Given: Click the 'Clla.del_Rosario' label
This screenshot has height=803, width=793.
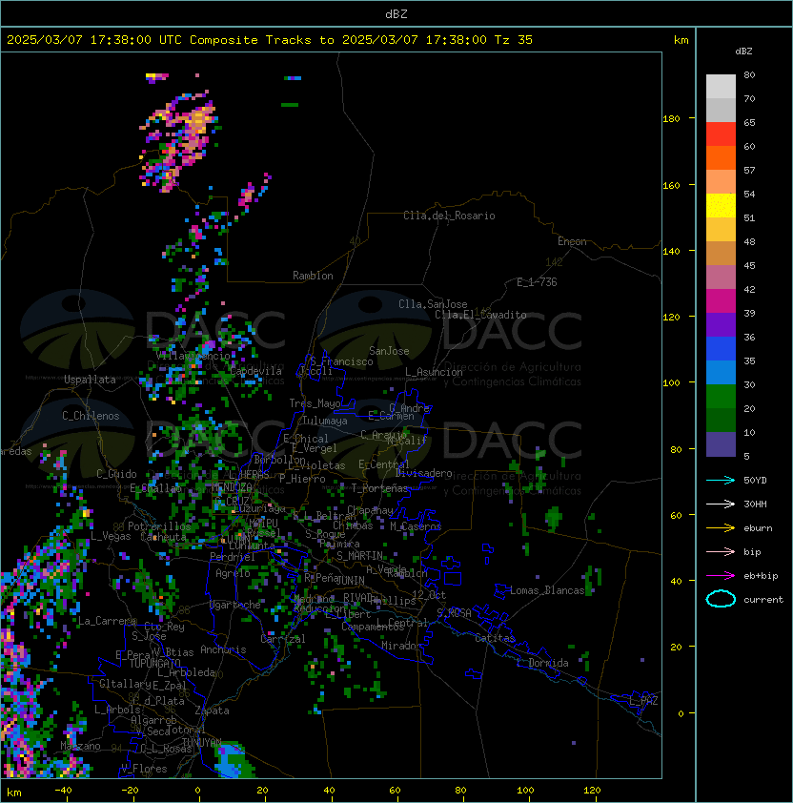Looking at the screenshot, I should click(x=449, y=216).
